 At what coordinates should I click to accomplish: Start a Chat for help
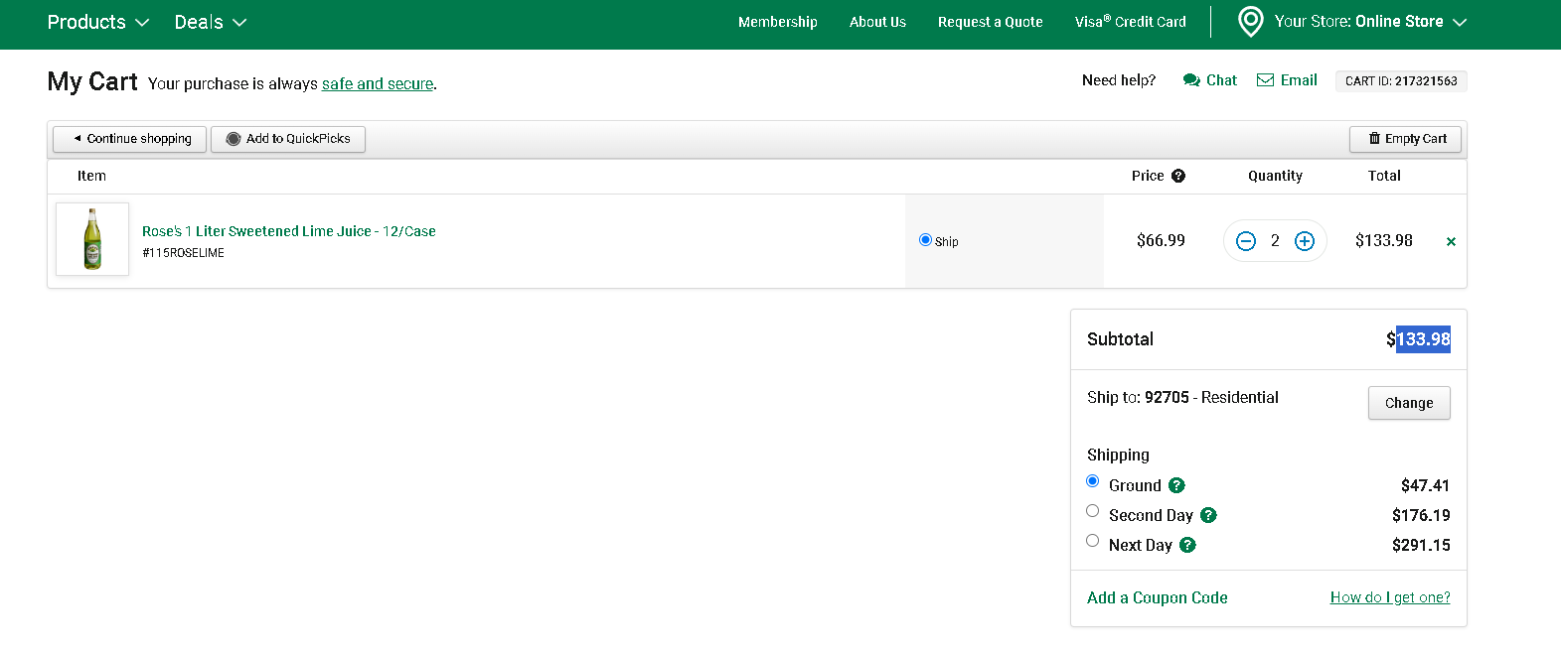point(1209,80)
